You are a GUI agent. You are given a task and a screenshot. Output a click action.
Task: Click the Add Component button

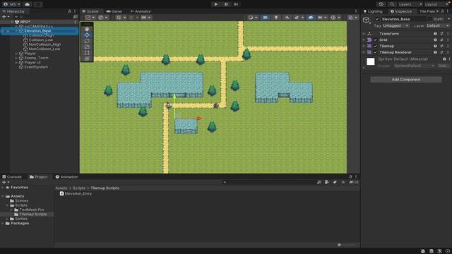click(406, 80)
